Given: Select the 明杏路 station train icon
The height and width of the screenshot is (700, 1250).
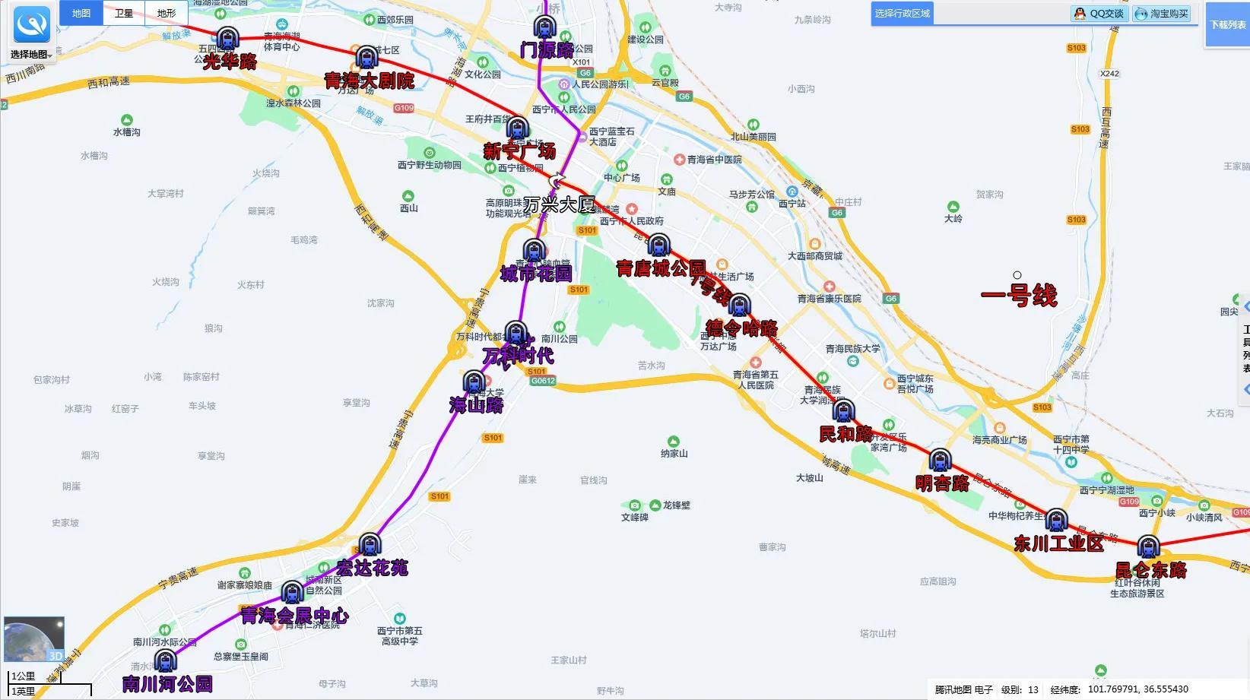Looking at the screenshot, I should point(941,461).
